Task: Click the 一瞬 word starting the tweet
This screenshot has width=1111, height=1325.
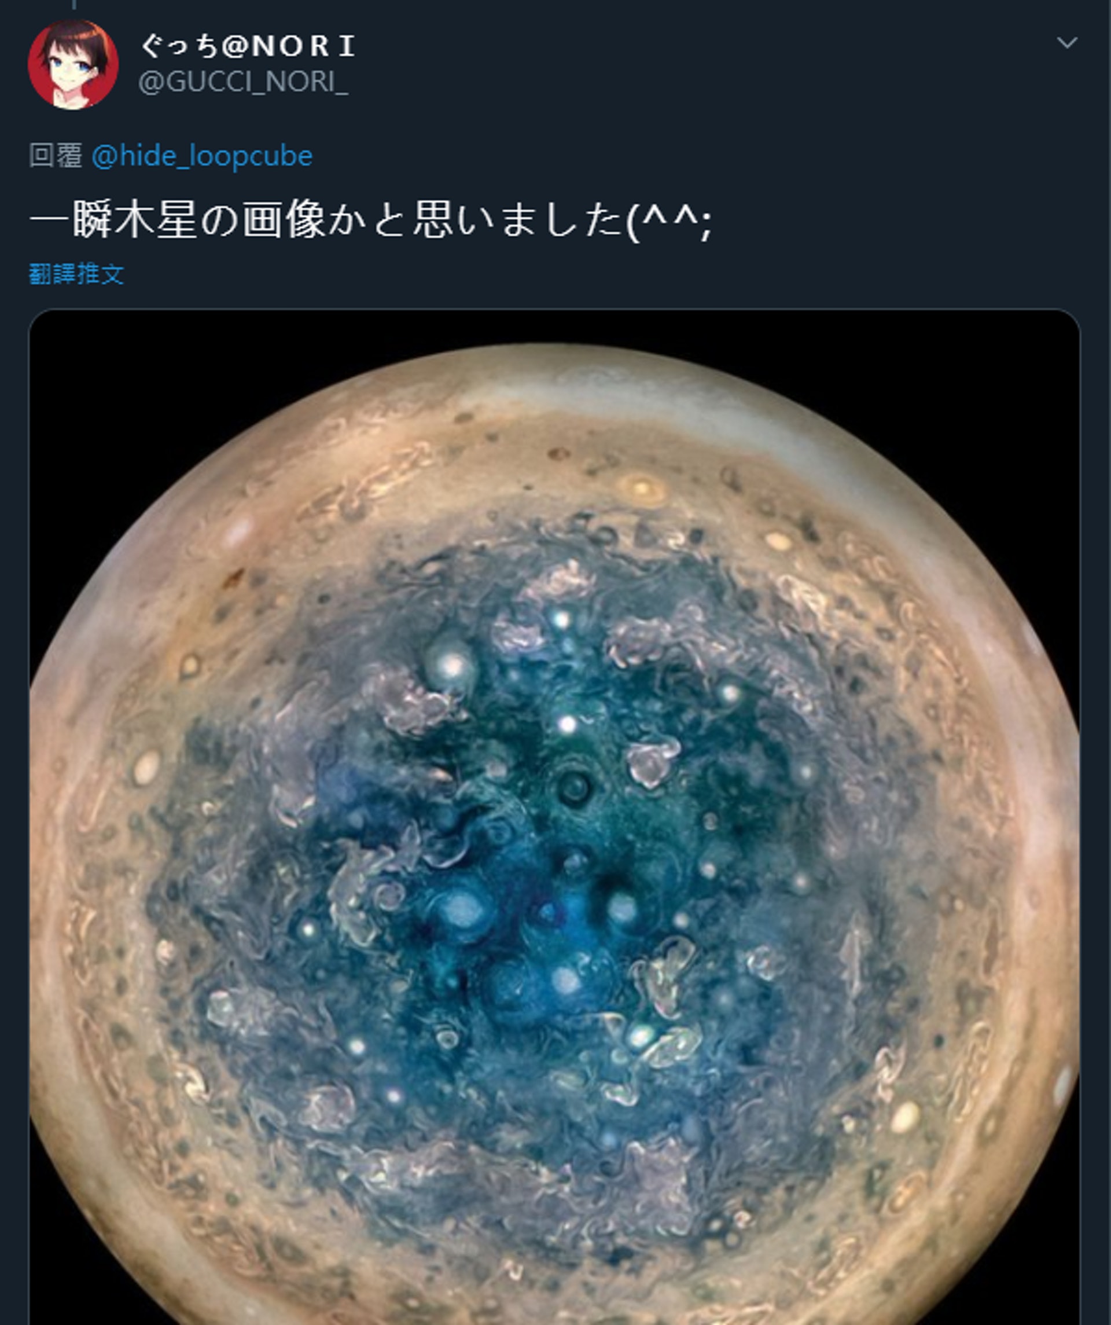Action: (x=71, y=221)
